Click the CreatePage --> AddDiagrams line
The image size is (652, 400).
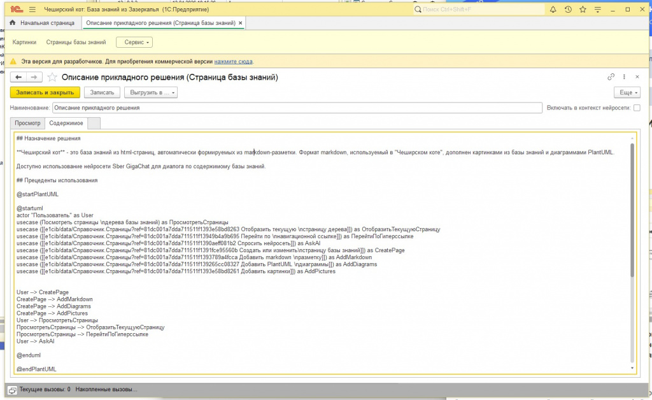click(x=53, y=306)
